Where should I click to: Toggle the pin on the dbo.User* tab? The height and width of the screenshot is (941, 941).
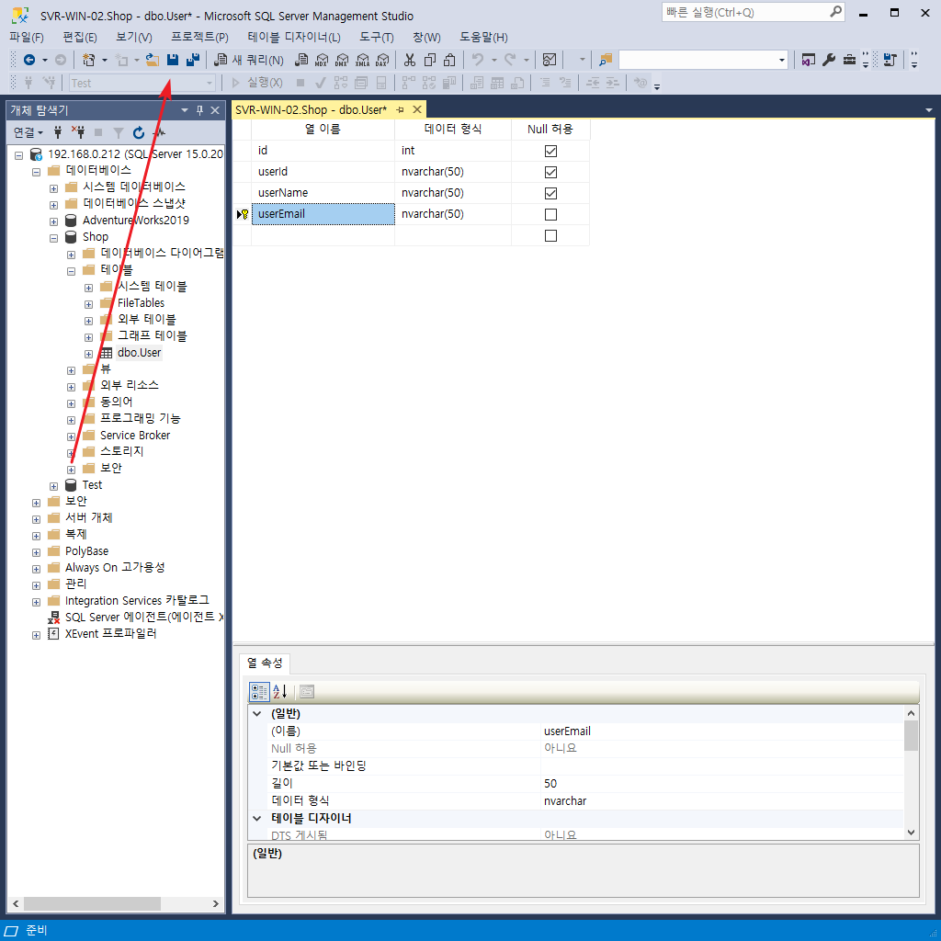coord(401,110)
